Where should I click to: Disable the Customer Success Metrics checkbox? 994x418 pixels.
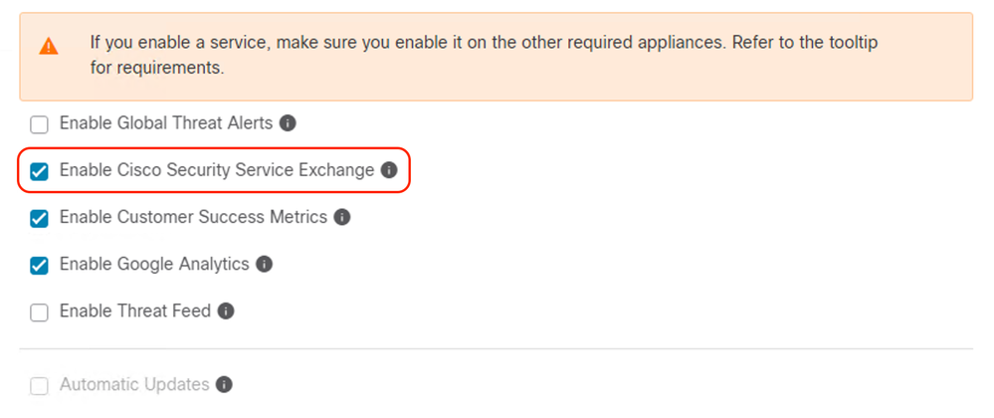coord(40,219)
